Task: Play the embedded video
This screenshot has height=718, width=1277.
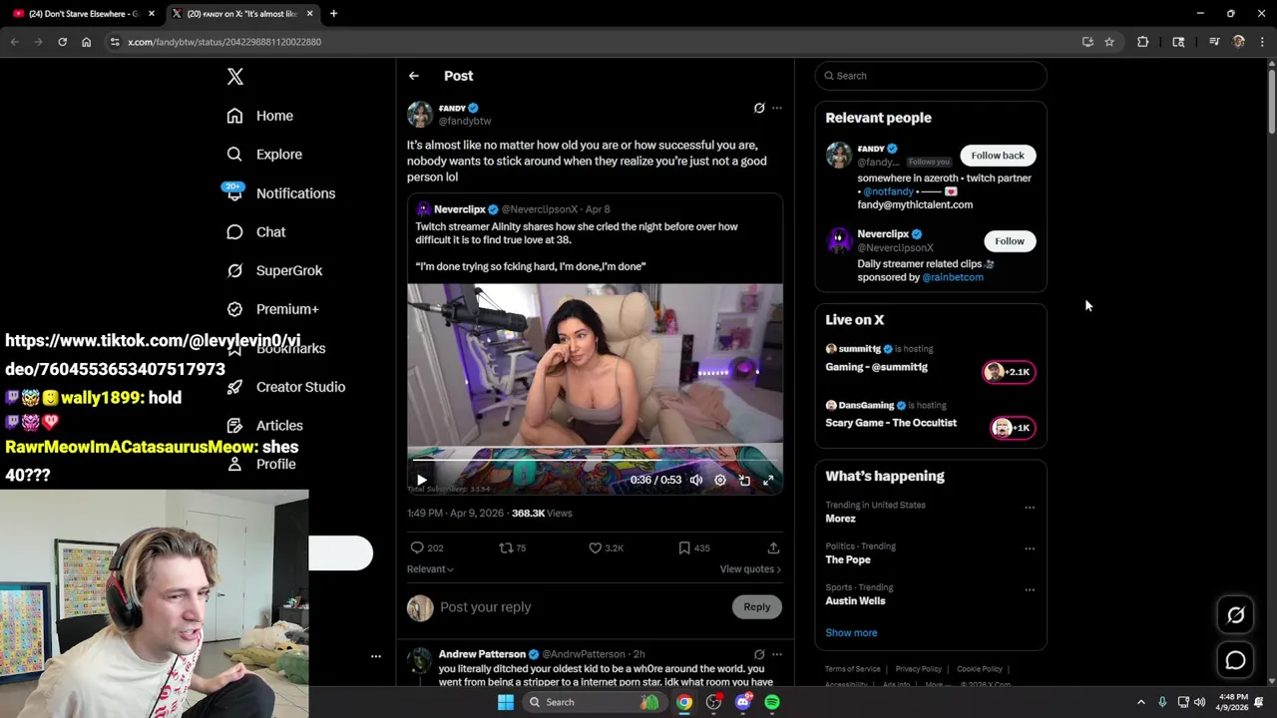Action: coord(421,480)
